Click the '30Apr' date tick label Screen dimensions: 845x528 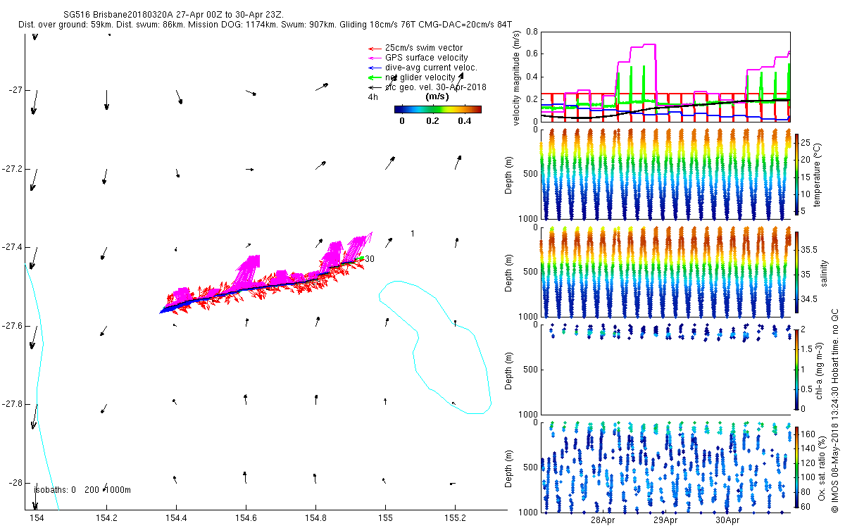coord(728,520)
